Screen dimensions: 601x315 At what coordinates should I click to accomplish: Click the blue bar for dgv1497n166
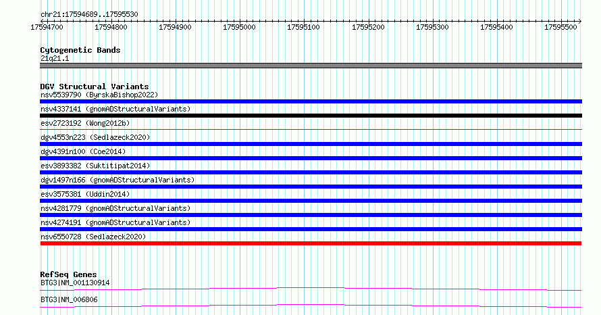311,187
